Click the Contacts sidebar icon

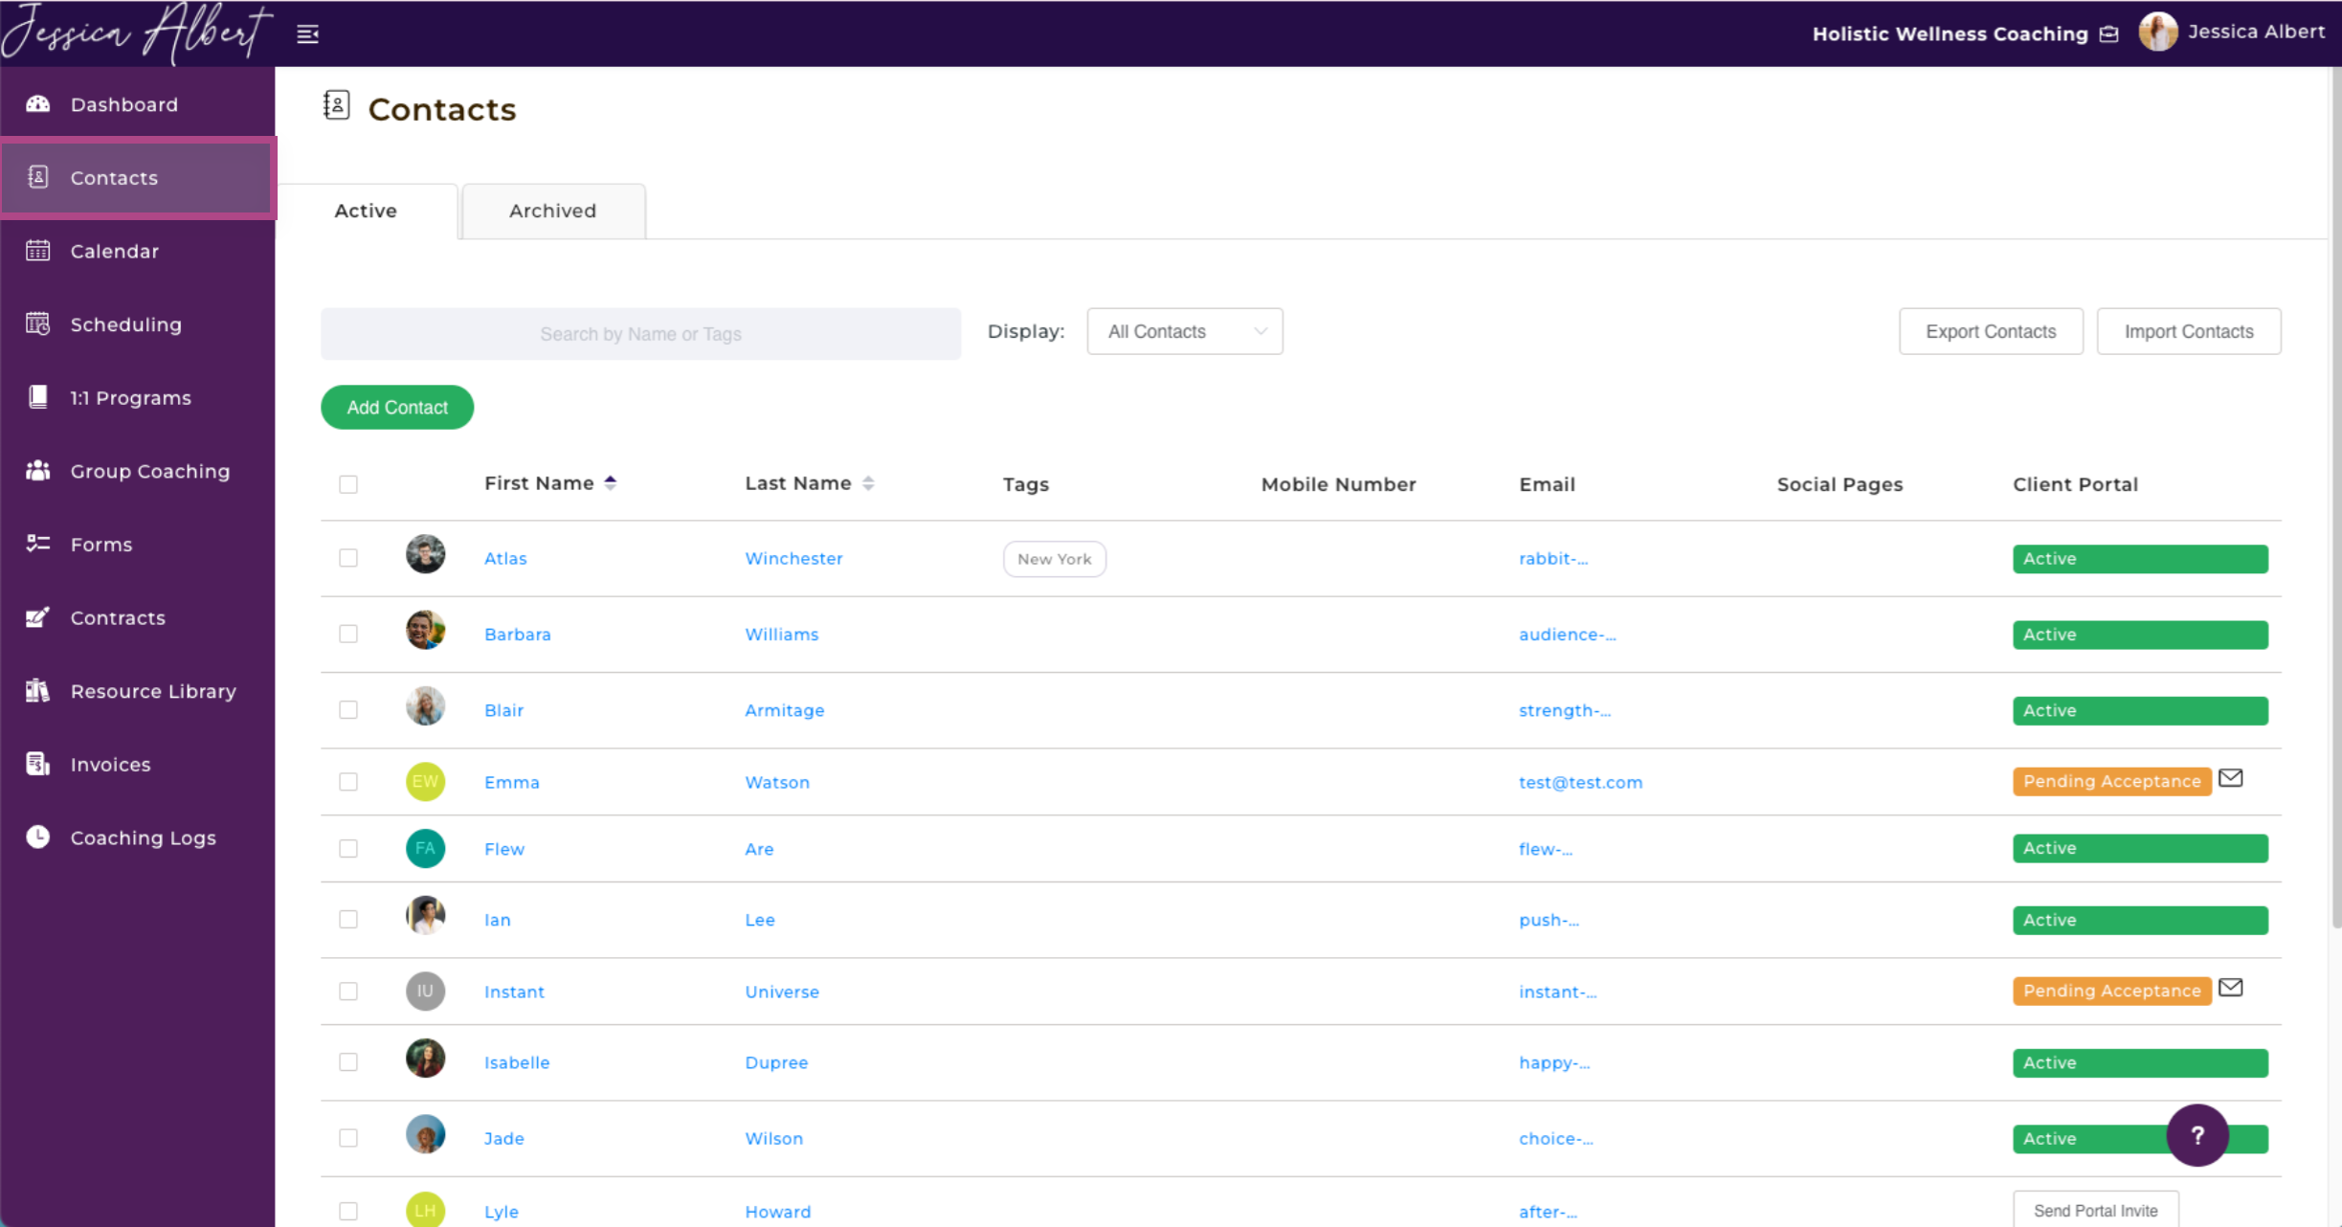click(38, 177)
